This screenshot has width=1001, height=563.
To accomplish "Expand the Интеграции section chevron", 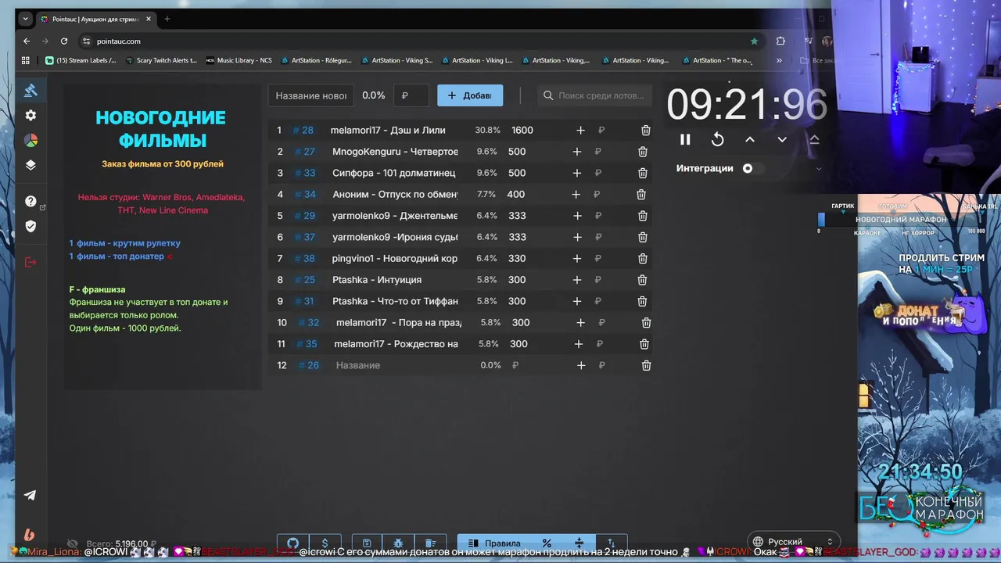I will 819,168.
